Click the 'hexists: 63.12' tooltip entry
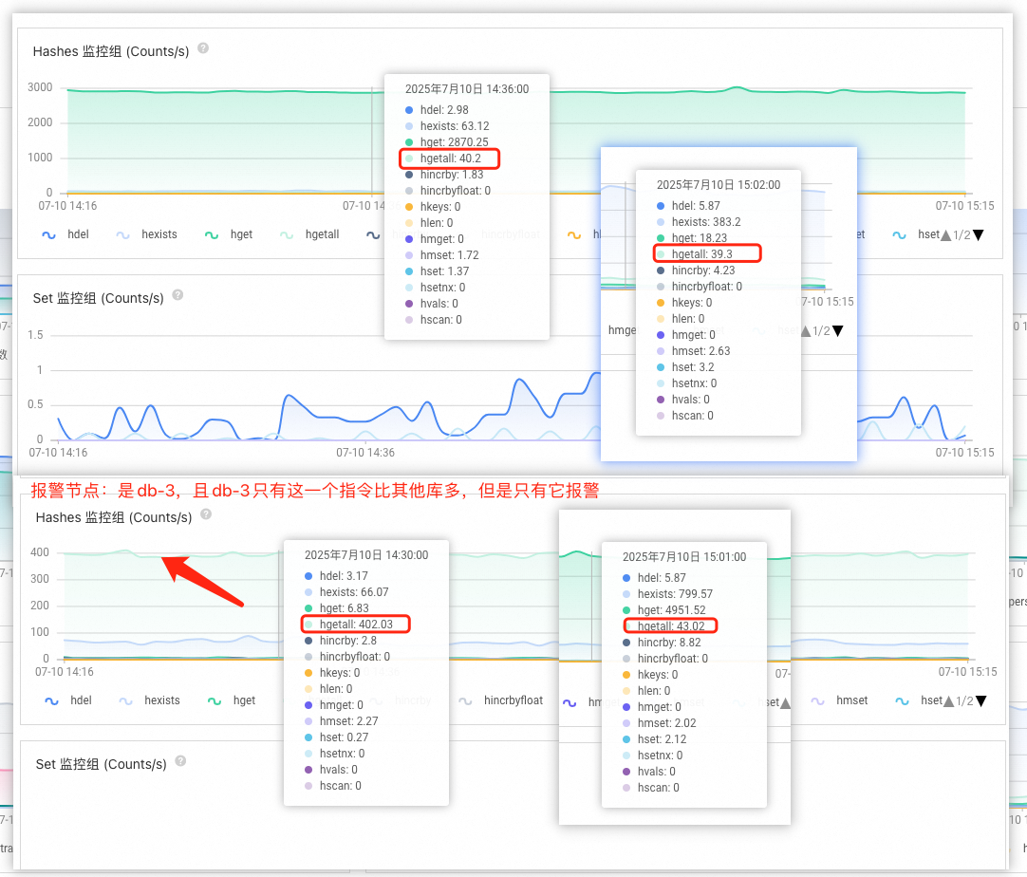1027x877 pixels. click(x=447, y=125)
